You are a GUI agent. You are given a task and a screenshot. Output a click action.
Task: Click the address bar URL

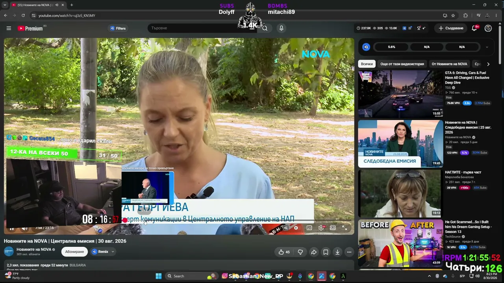pos(67,15)
